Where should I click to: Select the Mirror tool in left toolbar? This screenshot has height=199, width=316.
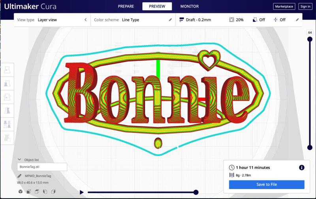click(7, 110)
